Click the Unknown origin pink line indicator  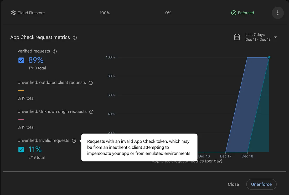tap(21, 120)
